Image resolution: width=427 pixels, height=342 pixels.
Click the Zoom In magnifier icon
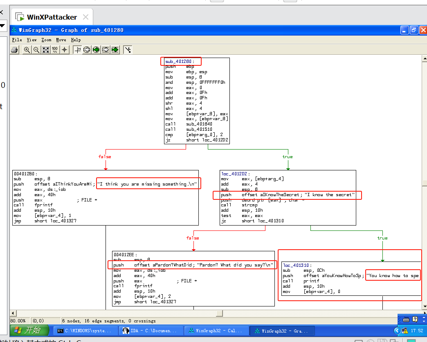tap(27, 50)
